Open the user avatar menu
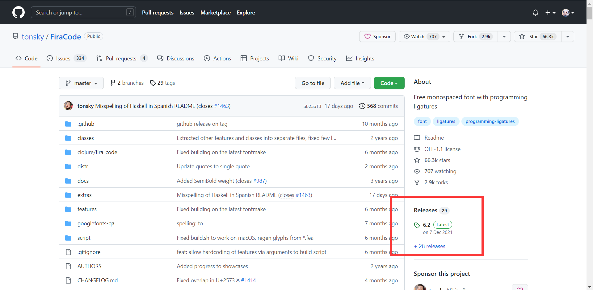Image resolution: width=593 pixels, height=290 pixels. click(x=568, y=13)
